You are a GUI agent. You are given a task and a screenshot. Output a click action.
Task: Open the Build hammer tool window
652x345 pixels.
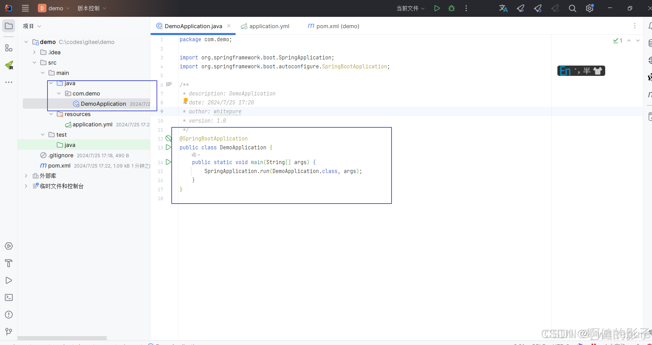[9, 263]
